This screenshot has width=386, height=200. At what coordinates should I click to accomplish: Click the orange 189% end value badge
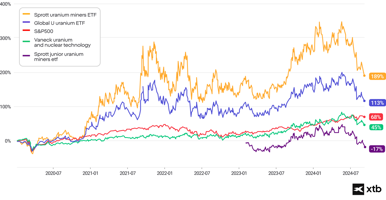click(377, 76)
